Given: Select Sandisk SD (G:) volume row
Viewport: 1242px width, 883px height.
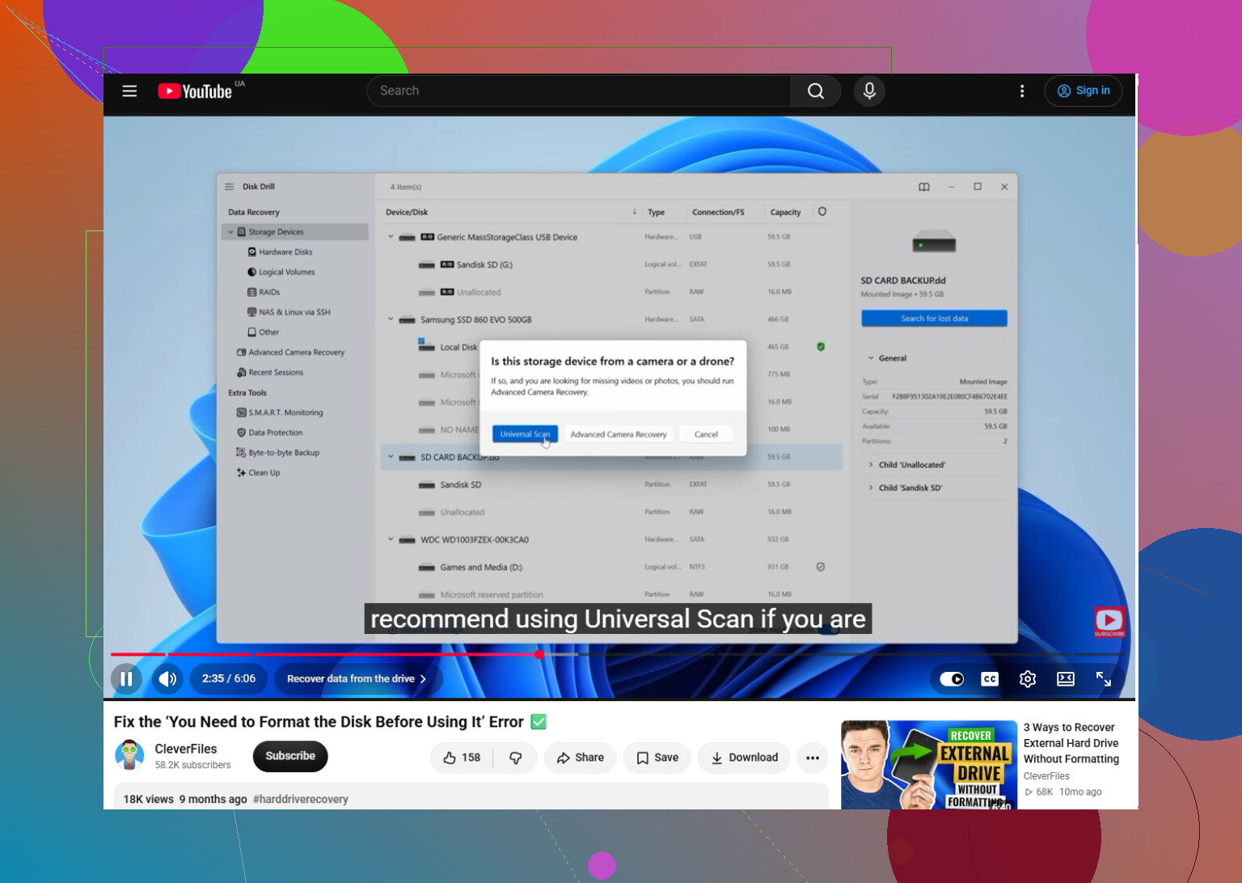Looking at the screenshot, I should point(610,264).
